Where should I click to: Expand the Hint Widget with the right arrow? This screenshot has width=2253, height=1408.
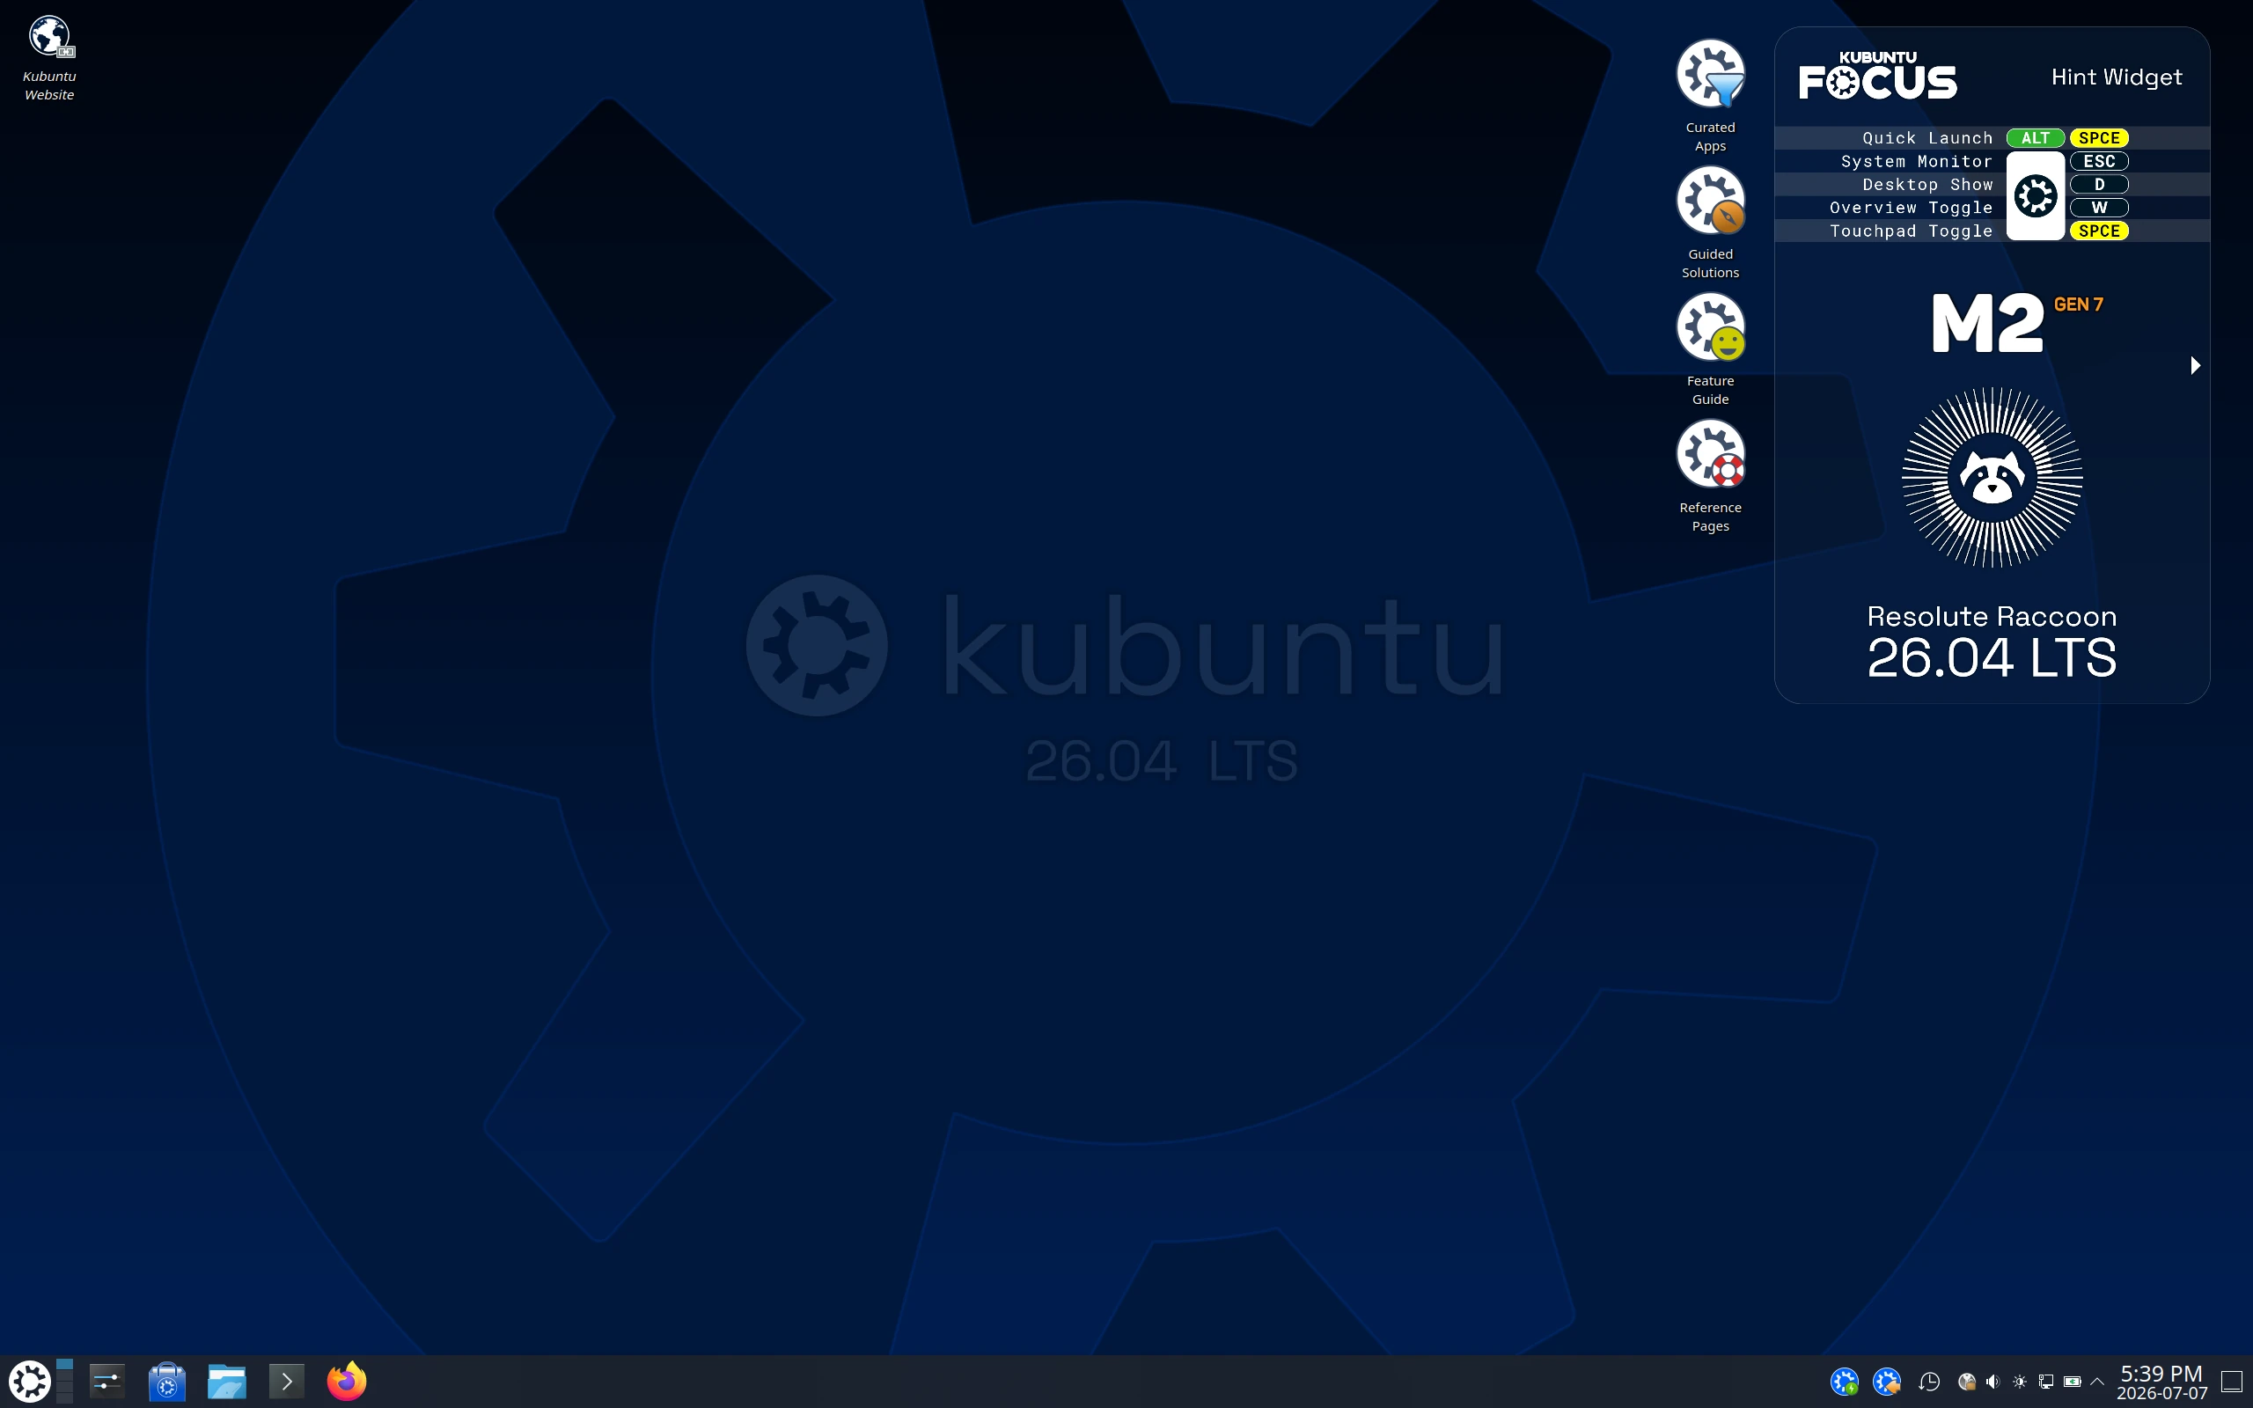tap(2195, 365)
